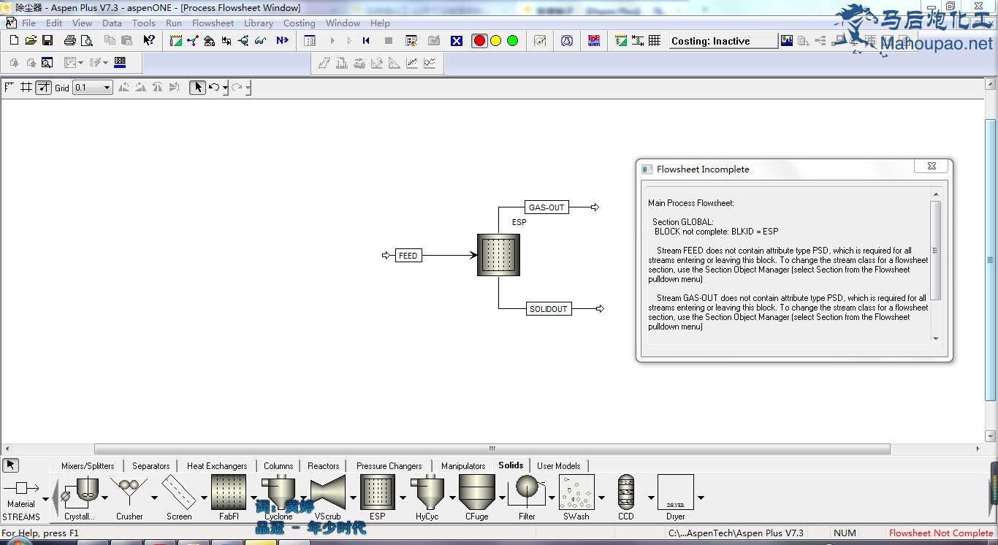Switch to Mixers/Splitters tab
998x545 pixels.
coord(88,465)
